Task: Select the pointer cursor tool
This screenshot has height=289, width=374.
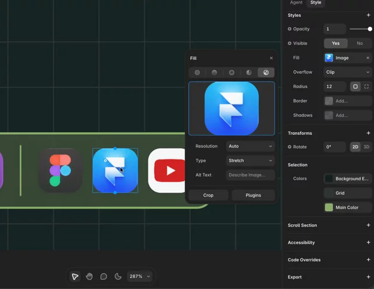Action: [75, 276]
